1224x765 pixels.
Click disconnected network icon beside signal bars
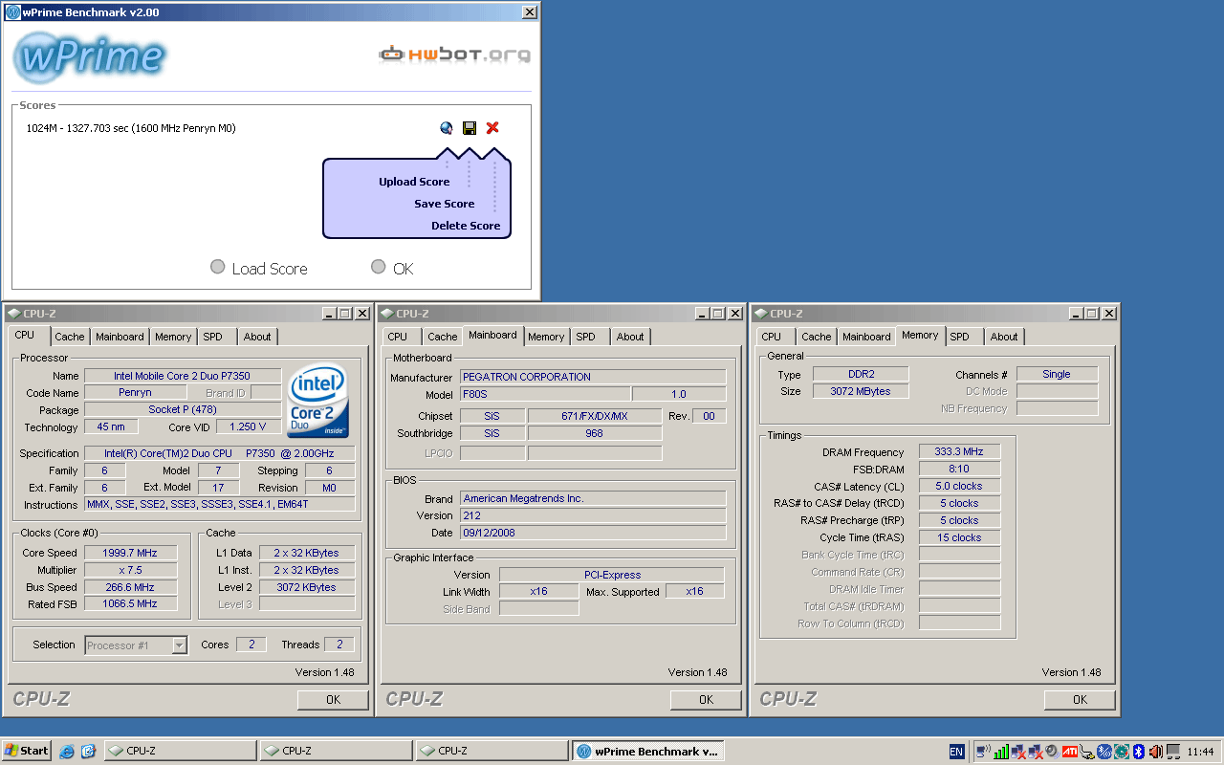coord(1018,751)
